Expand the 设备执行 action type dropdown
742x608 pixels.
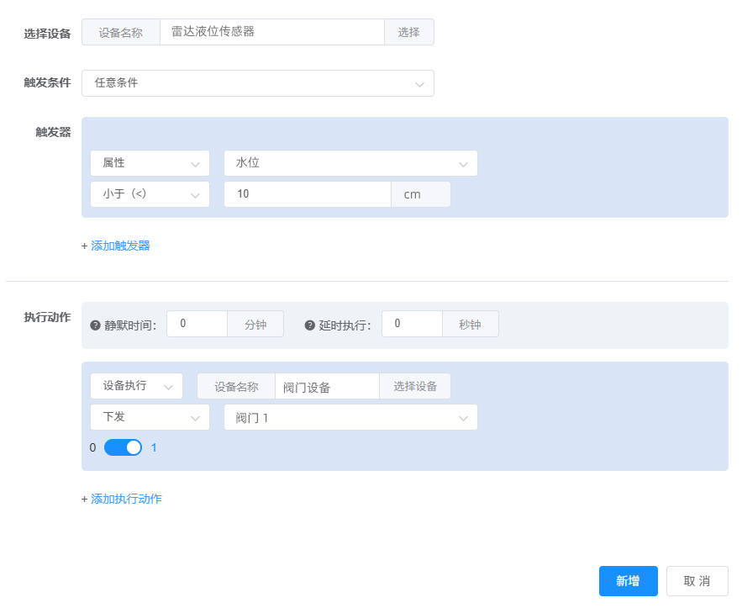[136, 386]
